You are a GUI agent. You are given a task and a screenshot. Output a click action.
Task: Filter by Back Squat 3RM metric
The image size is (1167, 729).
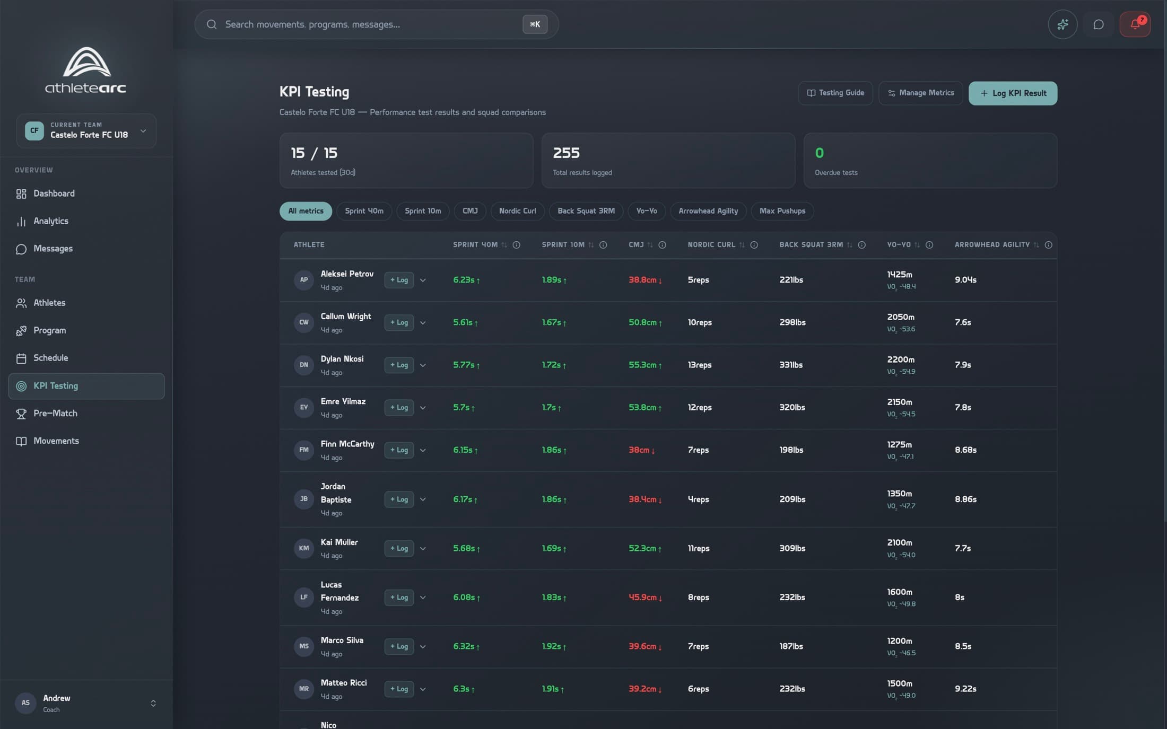(586, 211)
